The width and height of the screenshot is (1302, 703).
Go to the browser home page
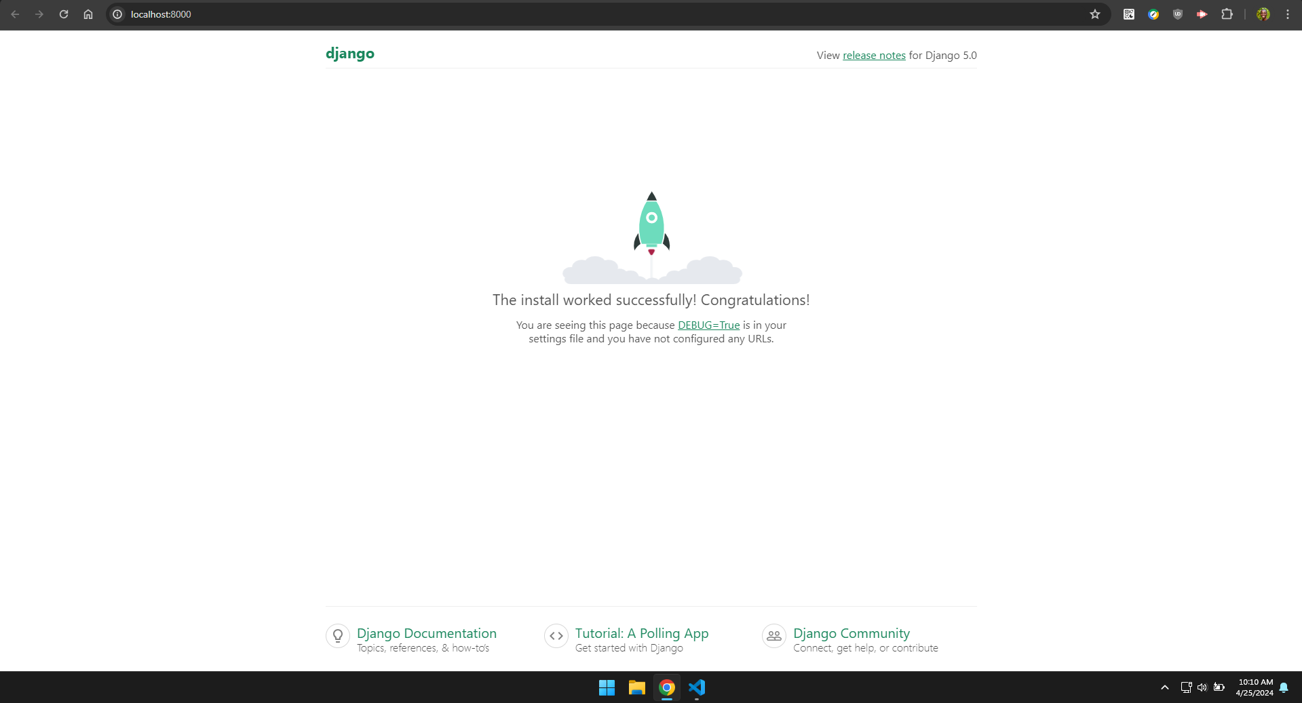click(x=88, y=14)
